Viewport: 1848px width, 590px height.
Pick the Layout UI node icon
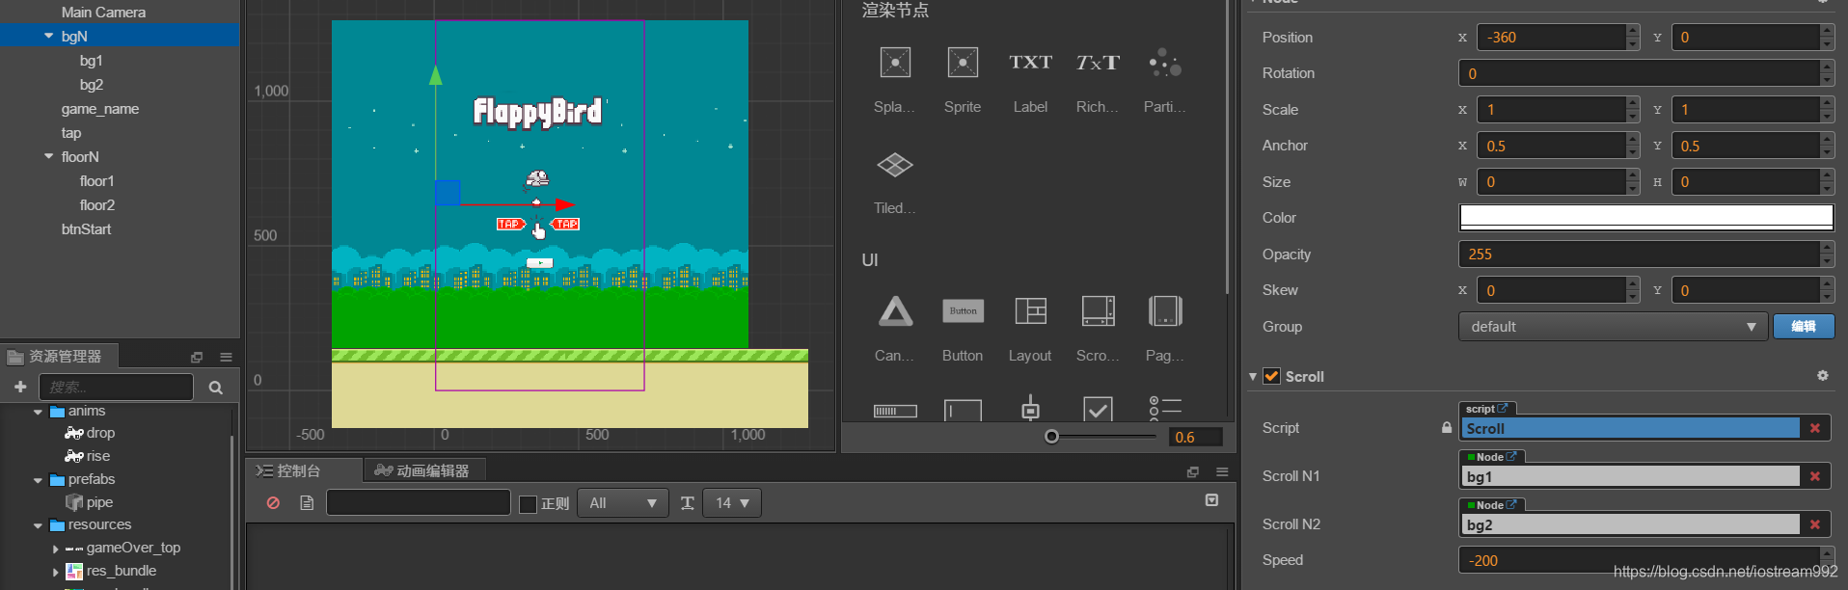[x=1030, y=311]
